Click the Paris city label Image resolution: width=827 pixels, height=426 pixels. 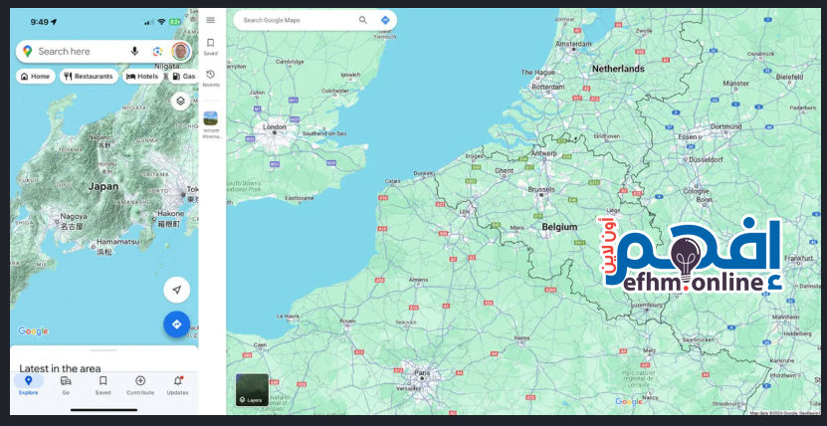point(422,372)
